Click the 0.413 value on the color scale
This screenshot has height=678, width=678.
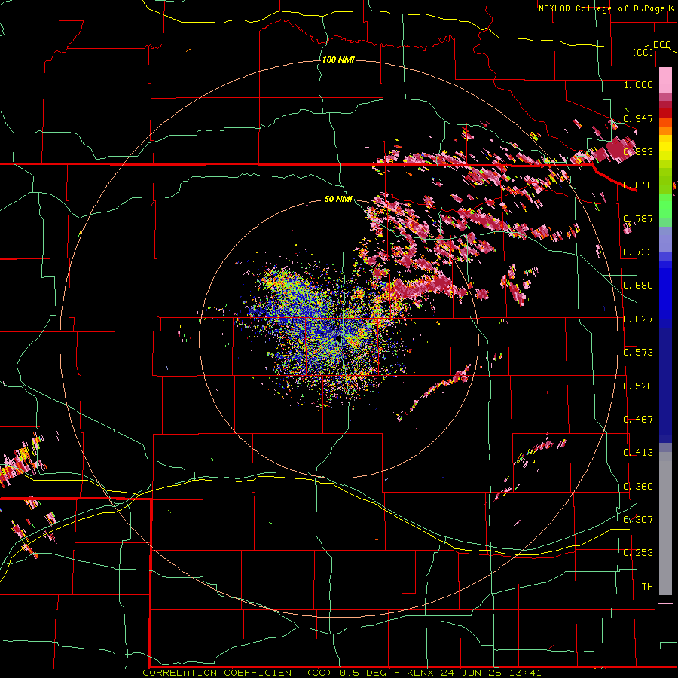638,453
